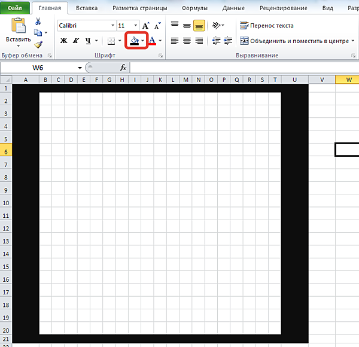Image resolution: width=359 pixels, height=347 pixels.
Task: Select column W header
Action: [348, 80]
